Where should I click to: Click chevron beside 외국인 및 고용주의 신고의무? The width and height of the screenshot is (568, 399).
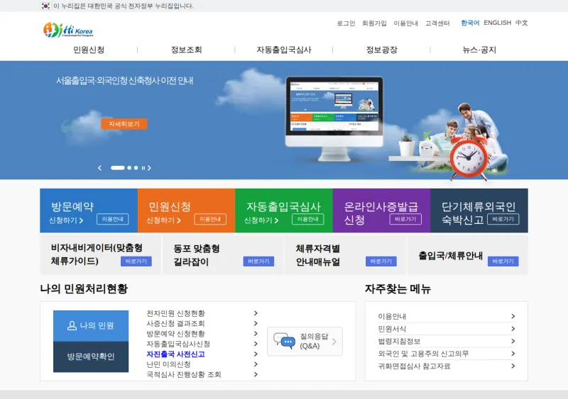(513, 354)
